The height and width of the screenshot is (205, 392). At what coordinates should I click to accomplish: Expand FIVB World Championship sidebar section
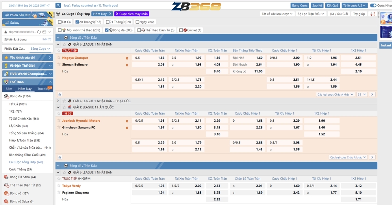point(27,74)
